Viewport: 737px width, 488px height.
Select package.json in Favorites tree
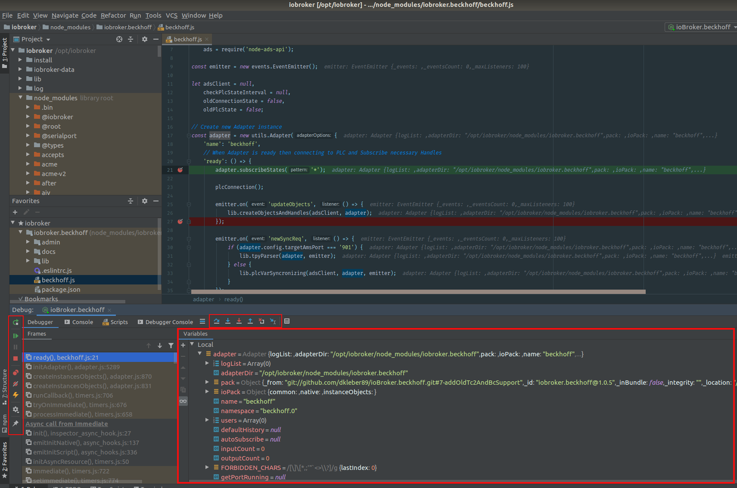61,290
